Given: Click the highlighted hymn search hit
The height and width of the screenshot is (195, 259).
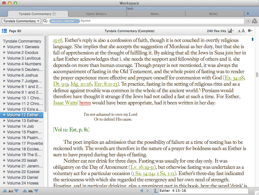Looking at the screenshot, I should click(85, 103).
